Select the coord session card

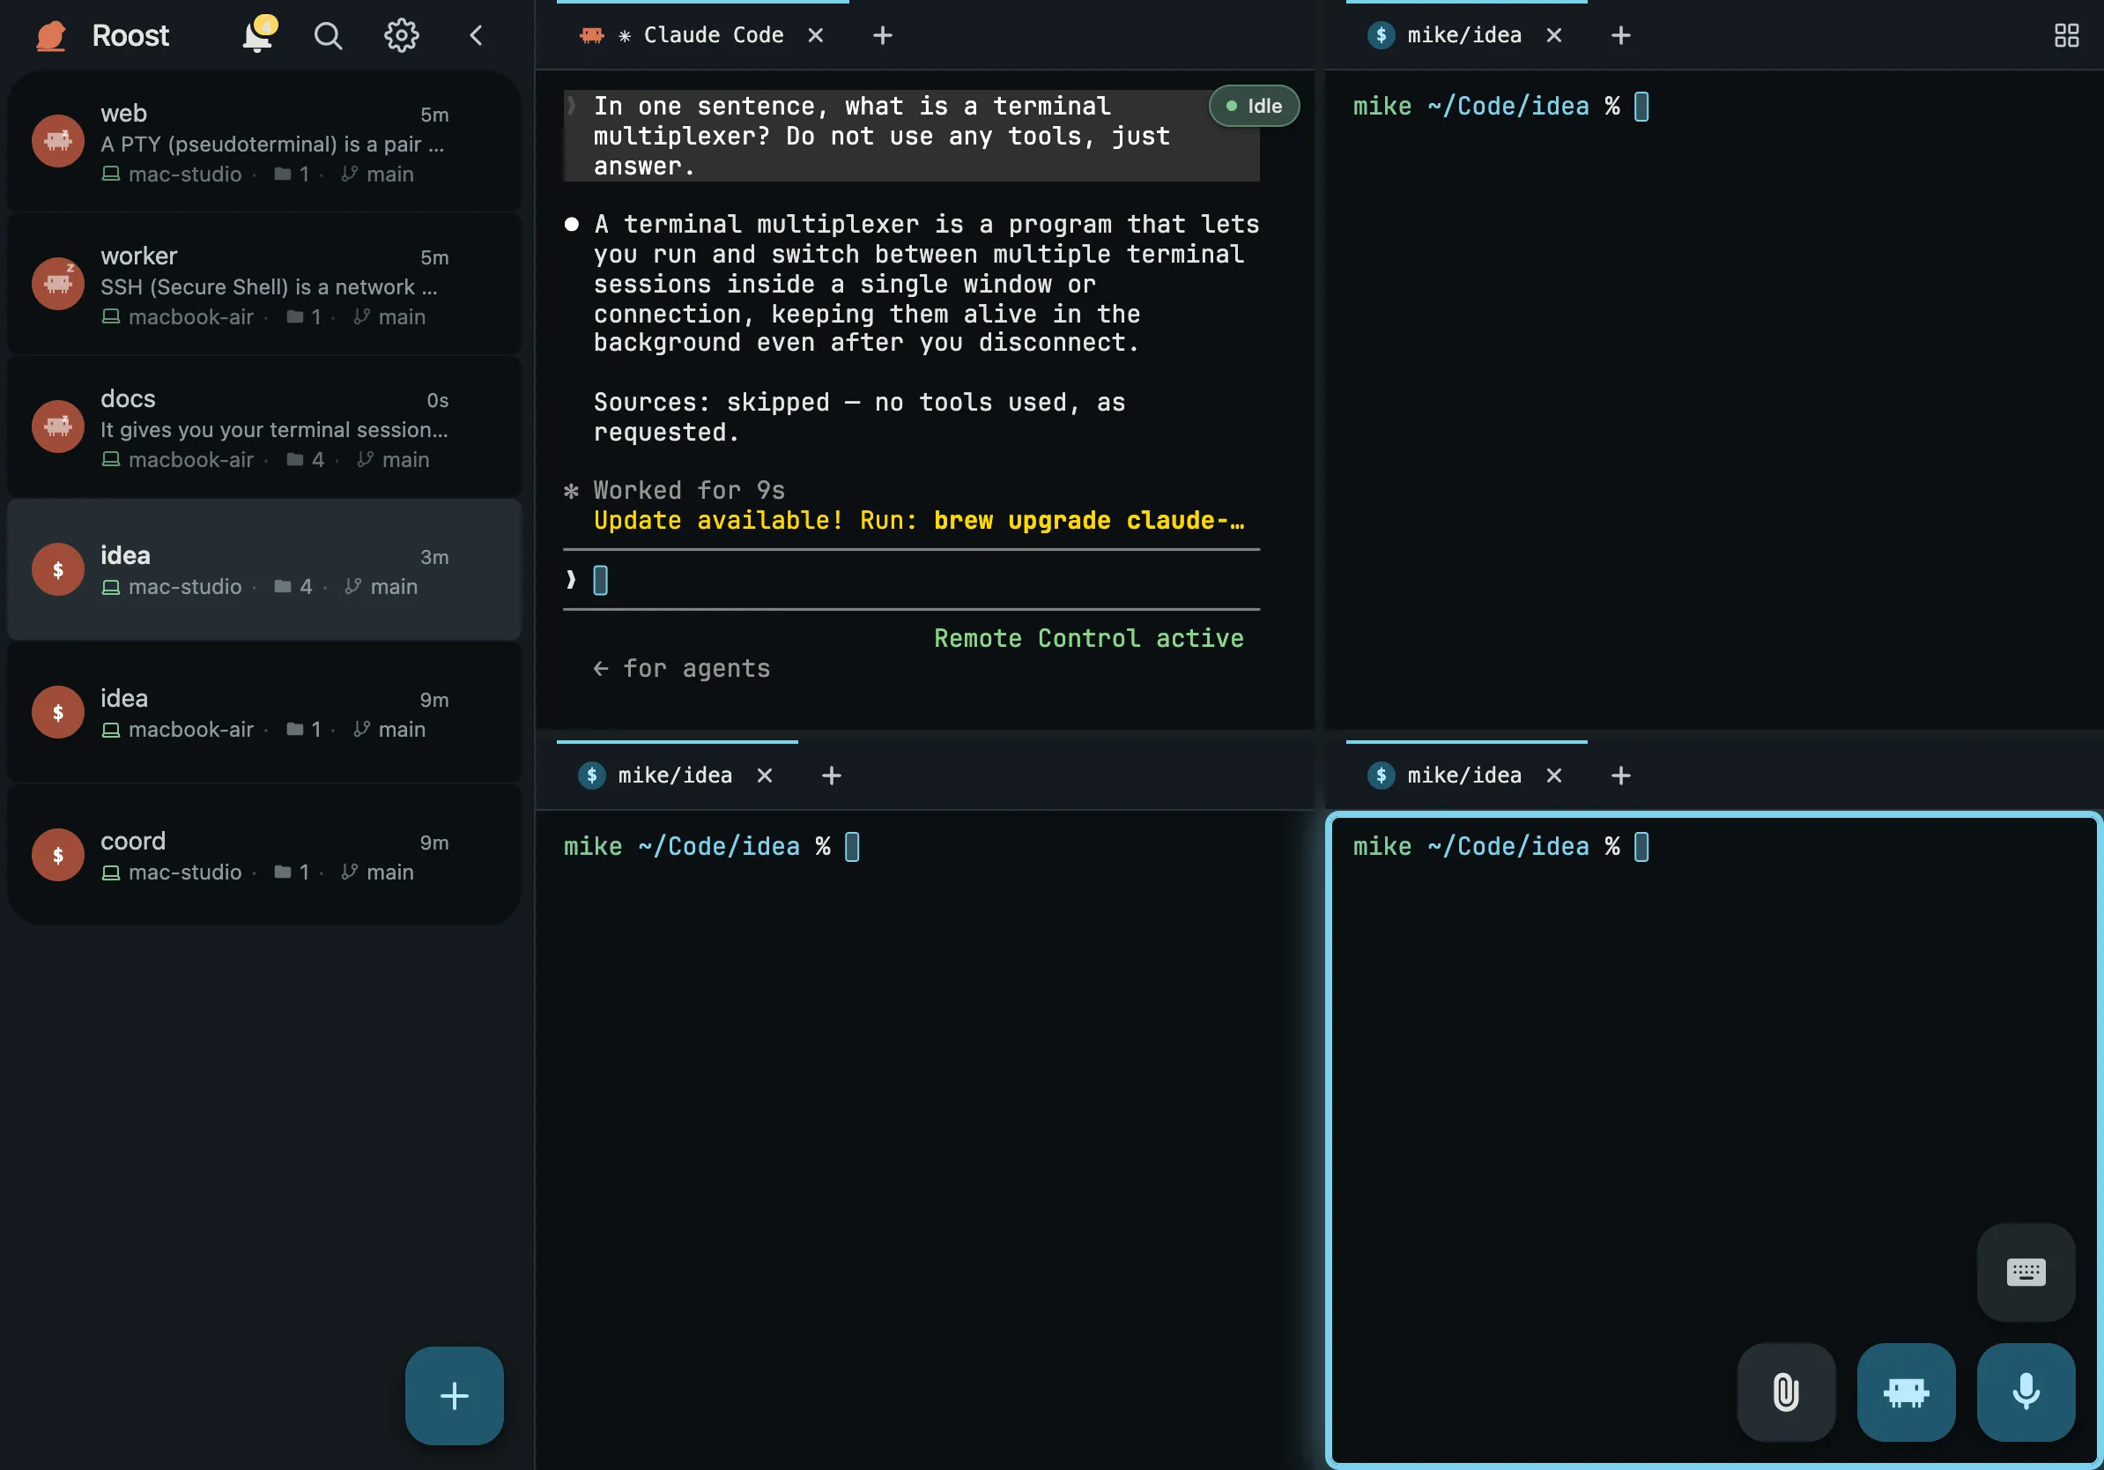point(264,855)
